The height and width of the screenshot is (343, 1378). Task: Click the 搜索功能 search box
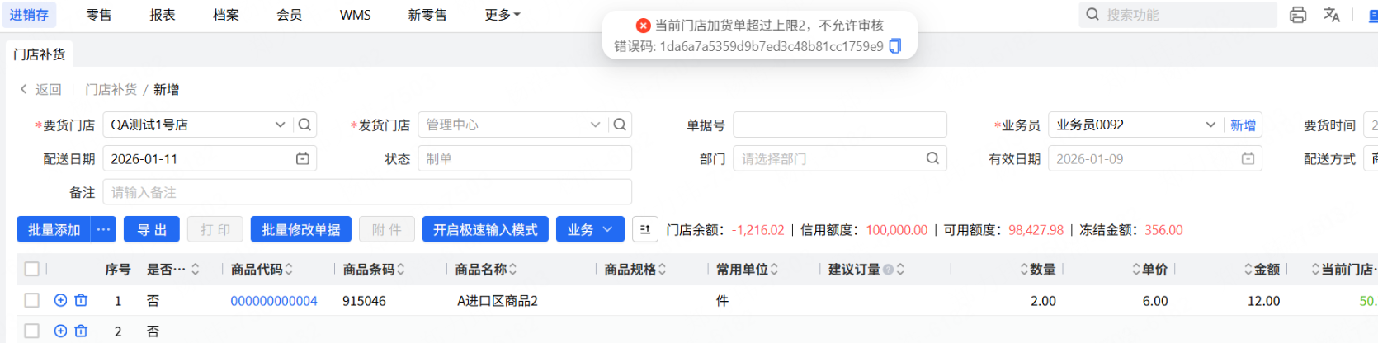1178,15
